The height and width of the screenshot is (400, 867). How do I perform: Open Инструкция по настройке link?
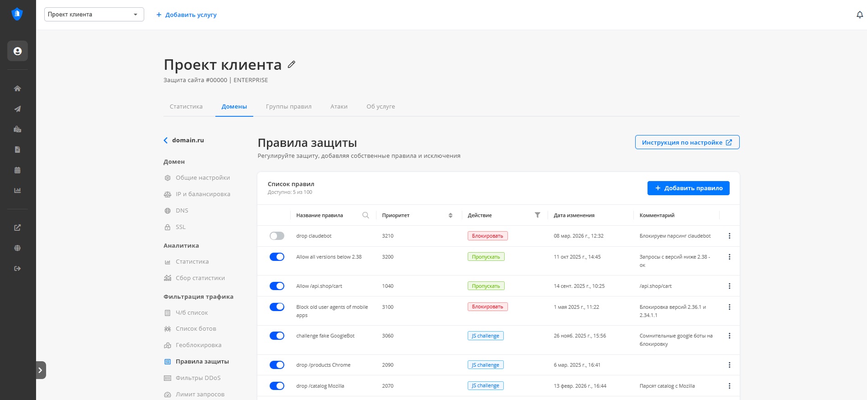687,142
